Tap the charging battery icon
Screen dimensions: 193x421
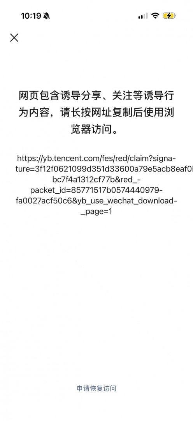(169, 16)
